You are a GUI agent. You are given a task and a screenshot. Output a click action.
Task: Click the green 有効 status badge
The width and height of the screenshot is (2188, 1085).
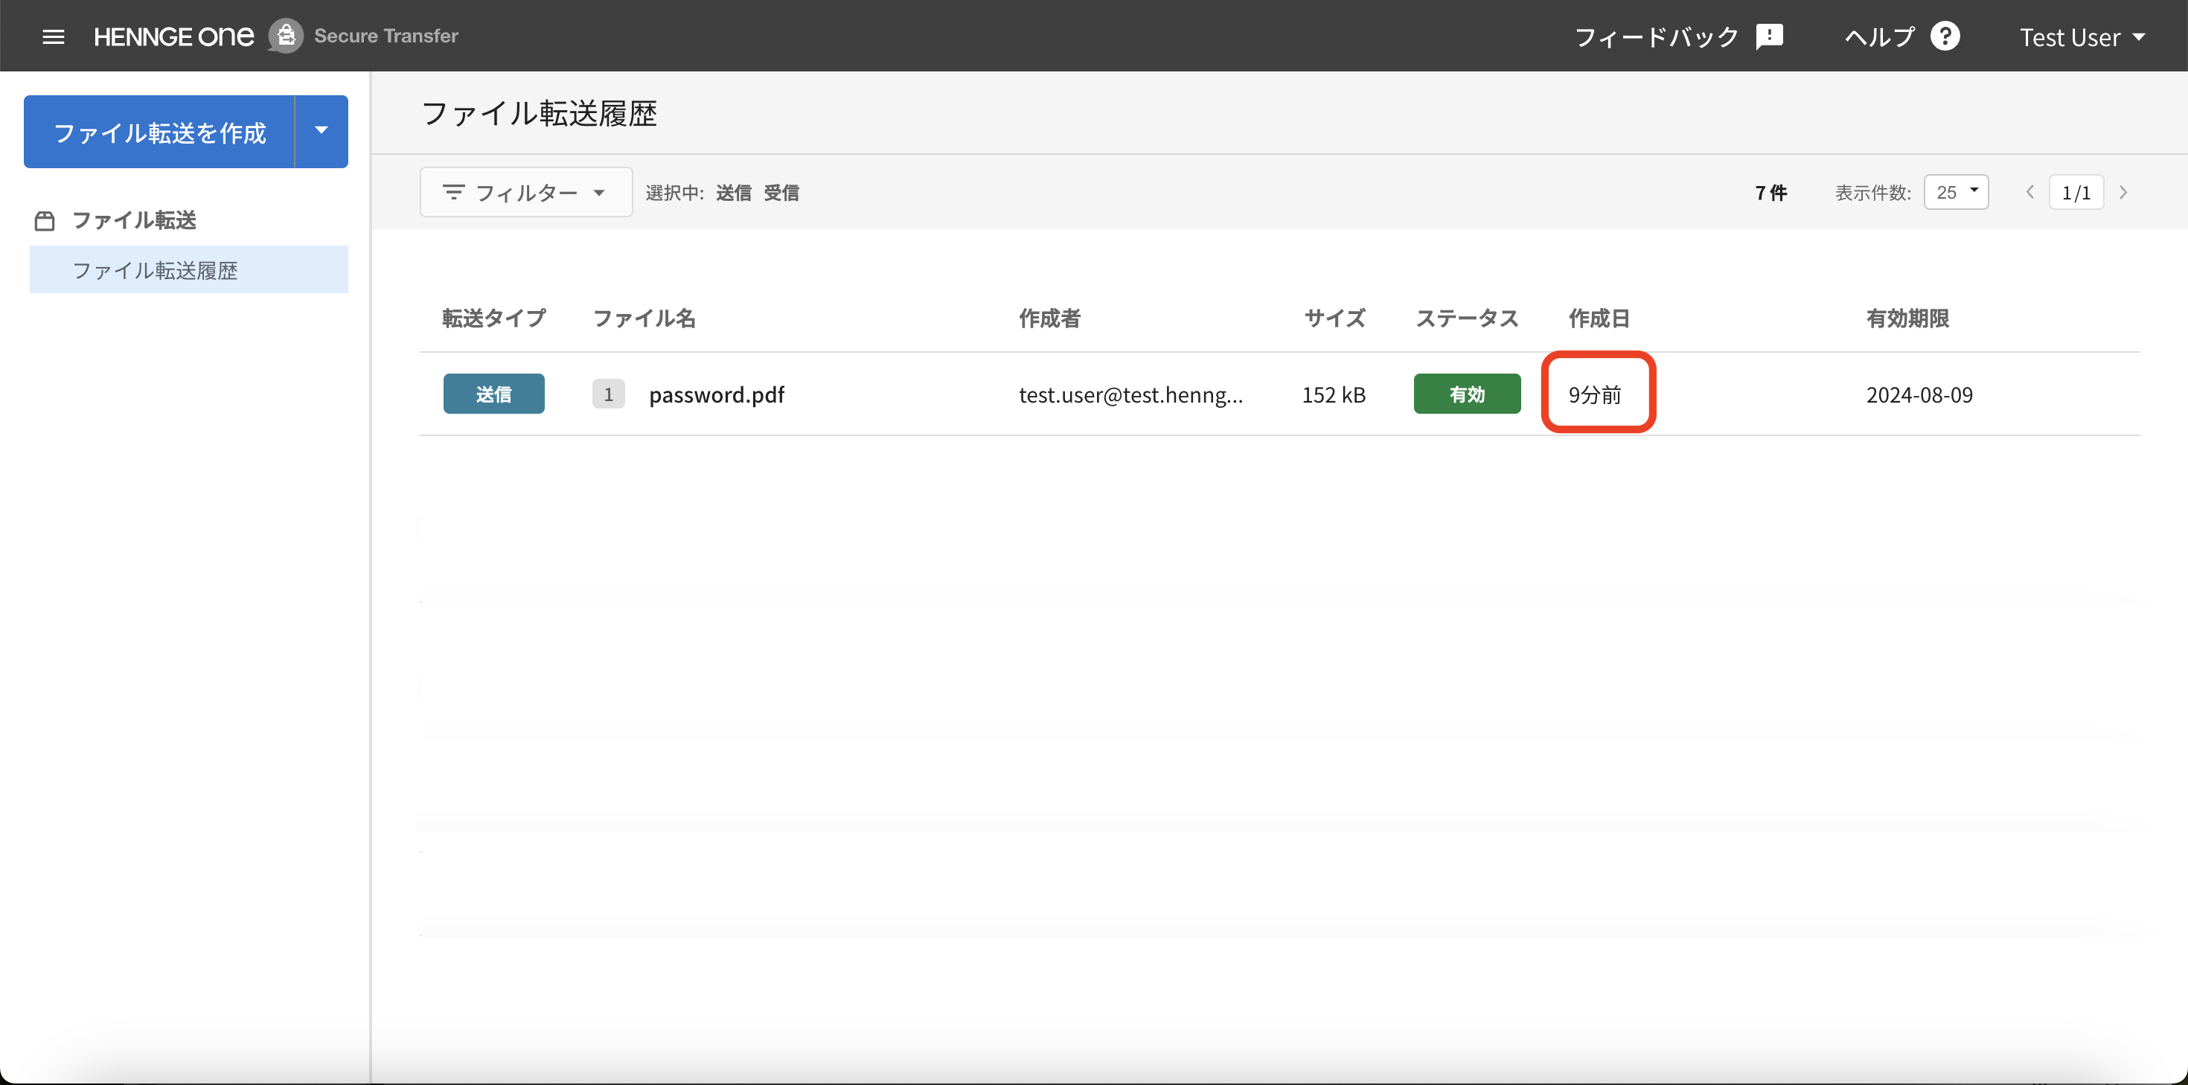point(1467,394)
